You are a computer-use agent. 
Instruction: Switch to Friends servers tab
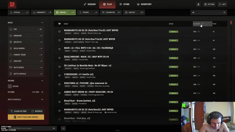[88, 12]
